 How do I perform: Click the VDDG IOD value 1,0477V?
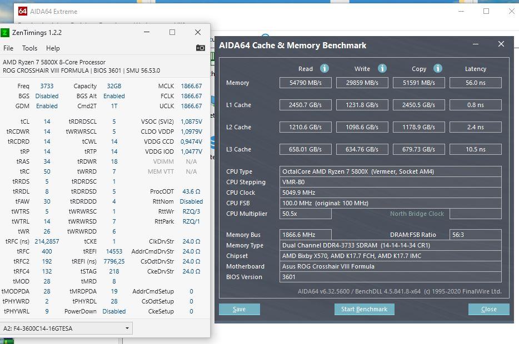191,151
